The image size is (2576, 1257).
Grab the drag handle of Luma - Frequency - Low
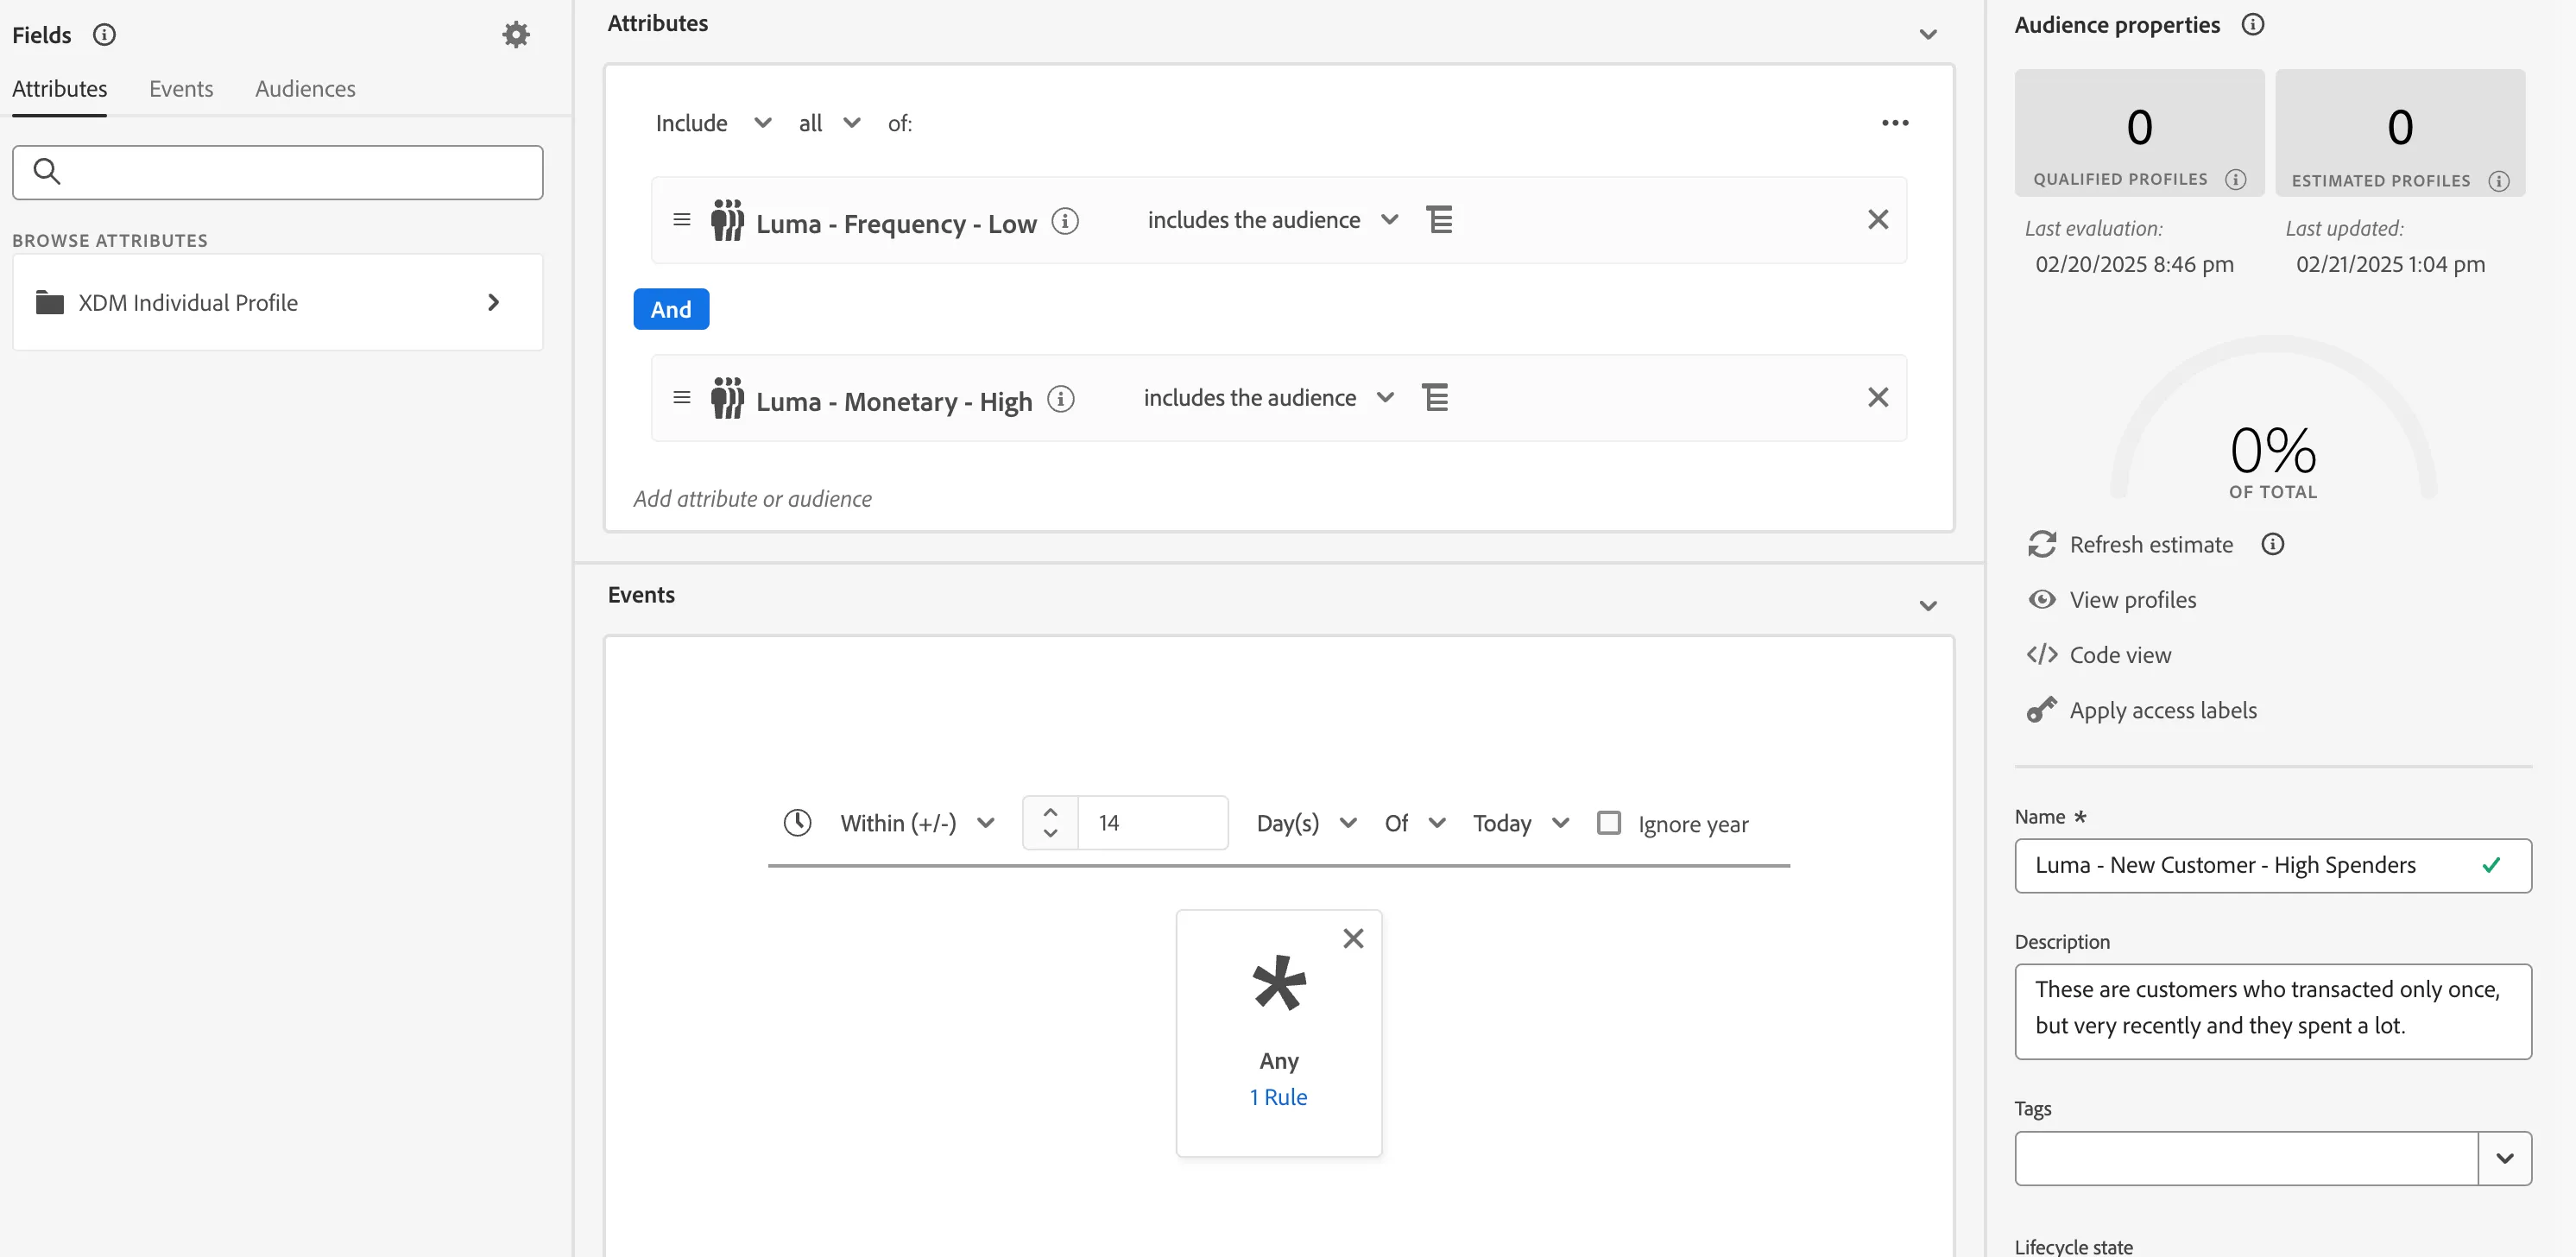point(682,219)
